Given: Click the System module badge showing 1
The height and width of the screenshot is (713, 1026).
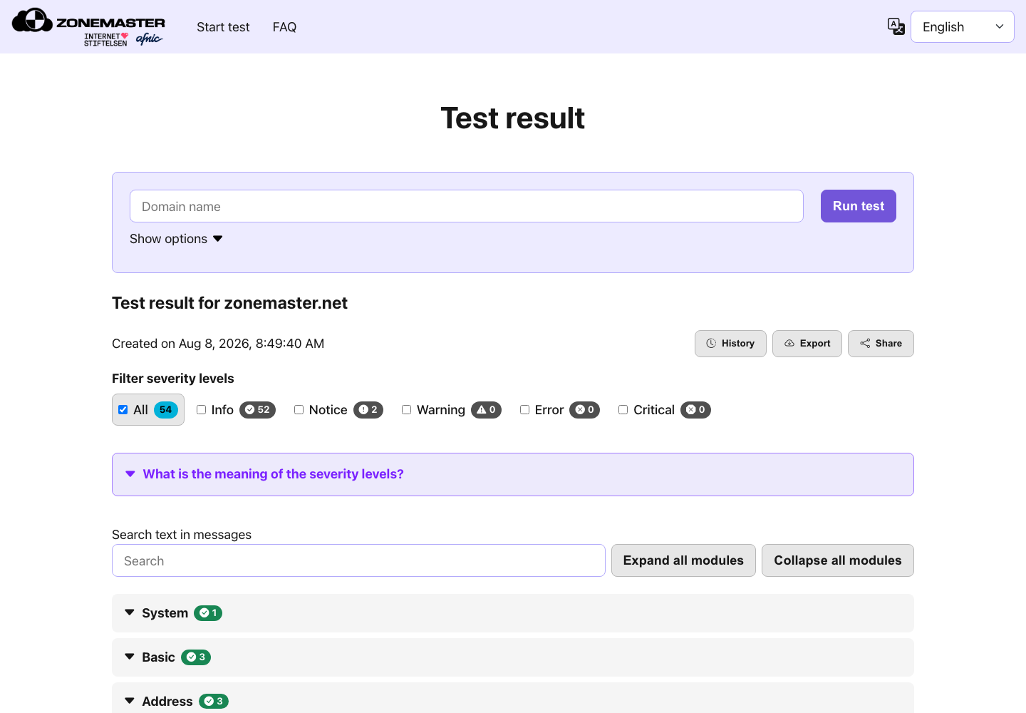Looking at the screenshot, I should point(208,613).
